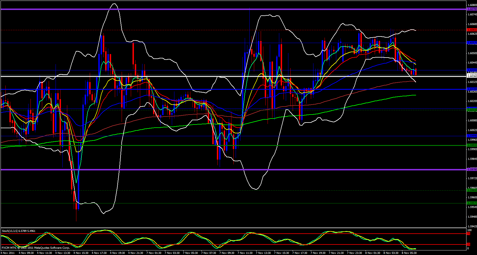Select the '8 Nov 01:30' time label
This screenshot has width=477, height=255.
click(373, 253)
